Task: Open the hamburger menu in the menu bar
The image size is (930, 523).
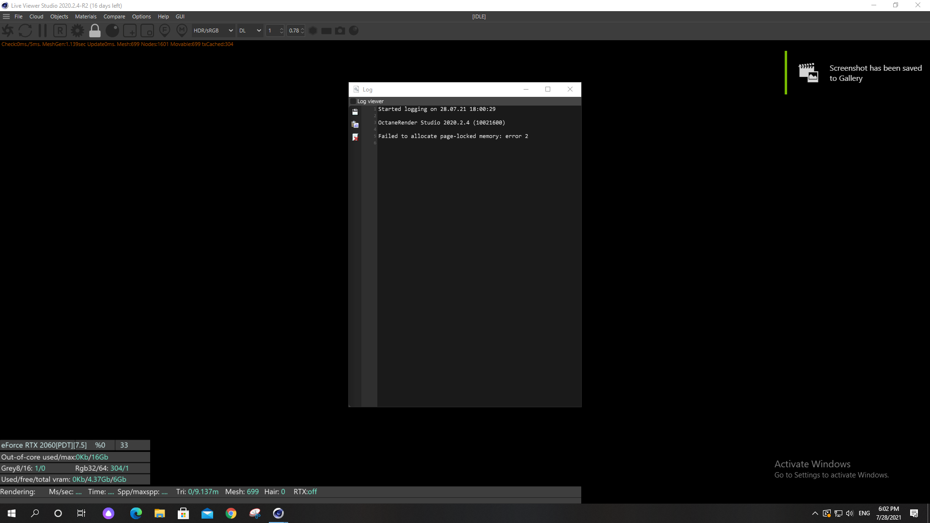Action: click(x=6, y=16)
